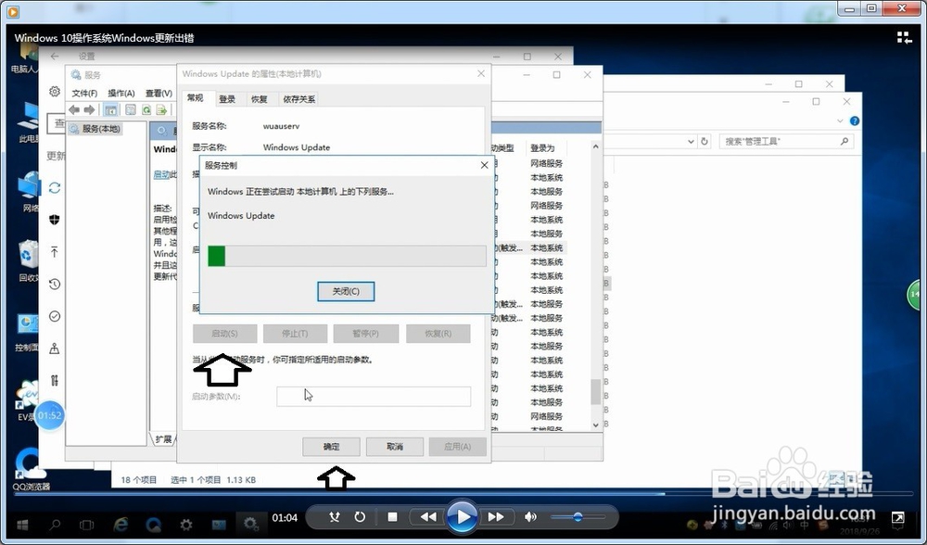Screen dimensions: 927x545
Task: Click the Services refresh toolbar icon
Action: tap(146, 110)
